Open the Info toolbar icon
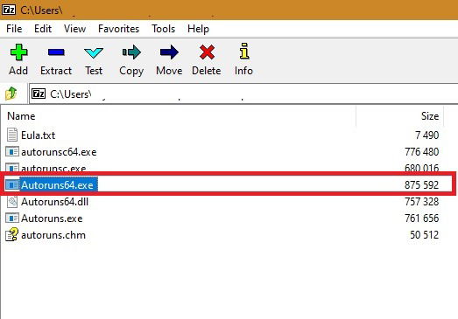Viewport: 458px width, 319px height. (244, 51)
